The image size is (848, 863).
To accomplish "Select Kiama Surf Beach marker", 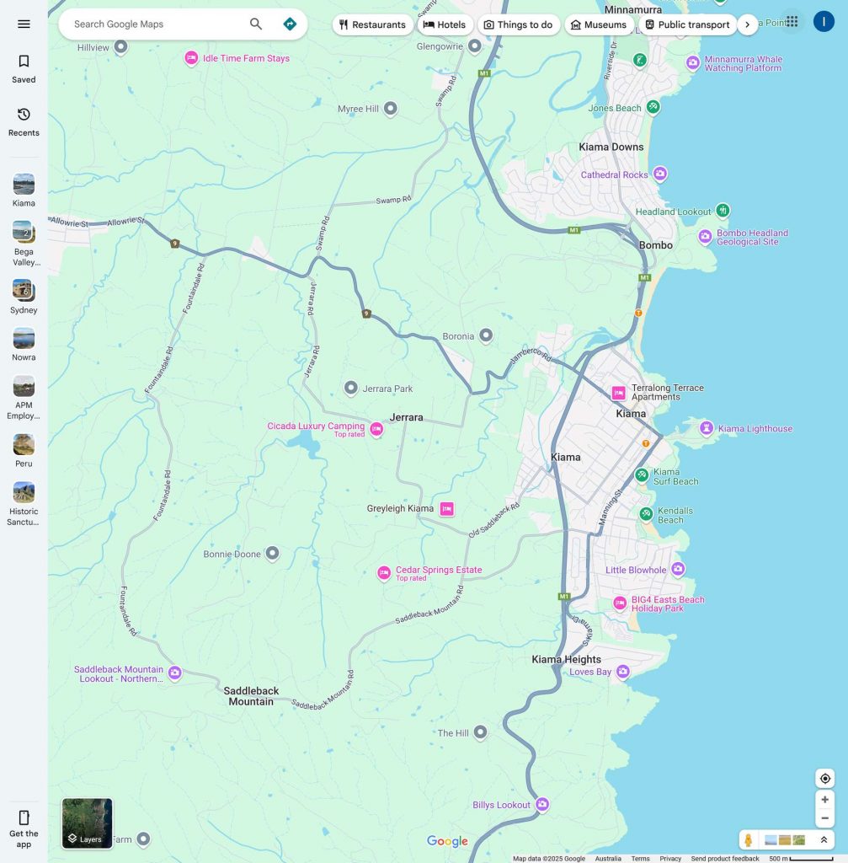I will [641, 474].
